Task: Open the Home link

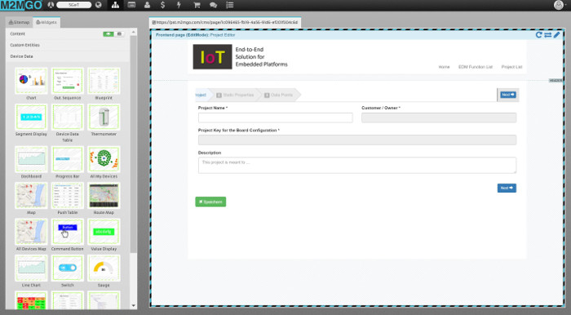Action: [444, 67]
